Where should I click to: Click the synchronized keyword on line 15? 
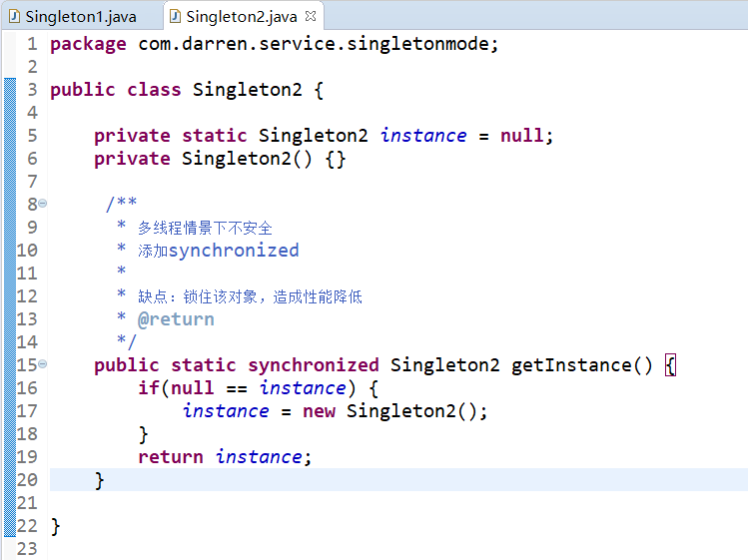click(x=313, y=365)
